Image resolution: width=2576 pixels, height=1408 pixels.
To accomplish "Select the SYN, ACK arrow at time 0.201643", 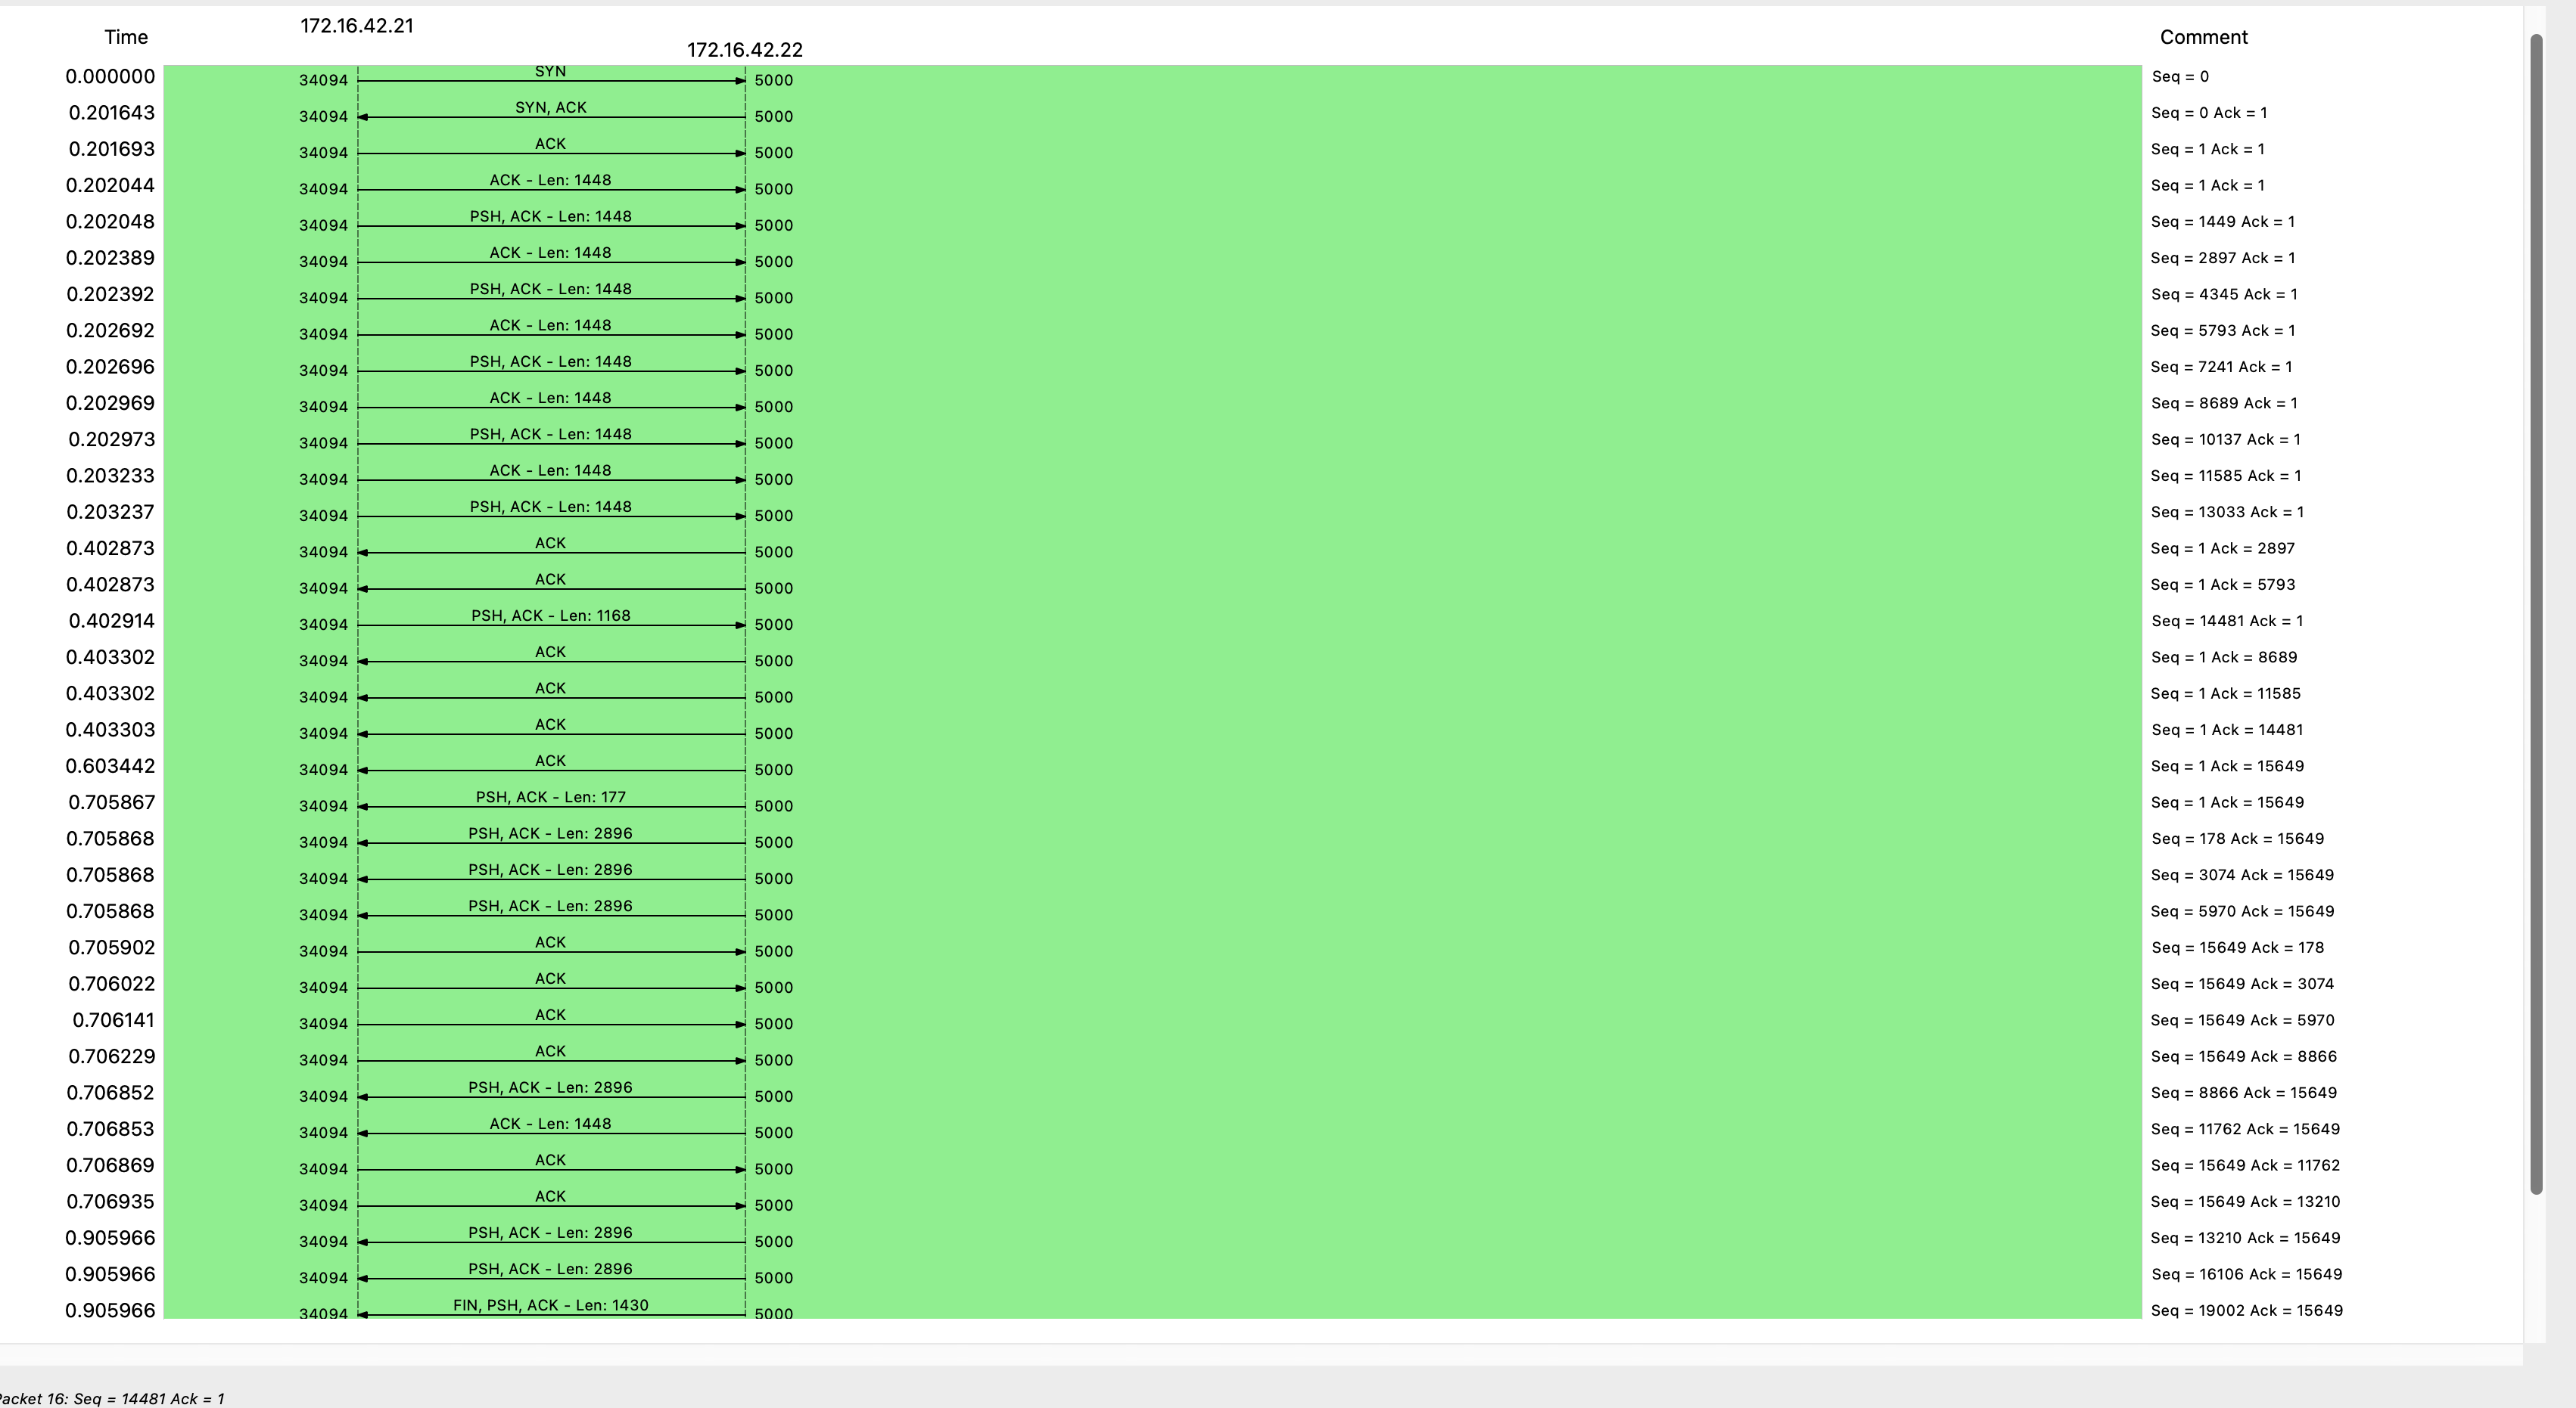I will (x=550, y=113).
